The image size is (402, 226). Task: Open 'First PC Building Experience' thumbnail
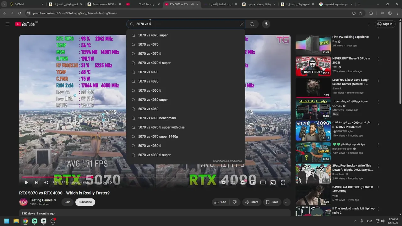point(313,45)
